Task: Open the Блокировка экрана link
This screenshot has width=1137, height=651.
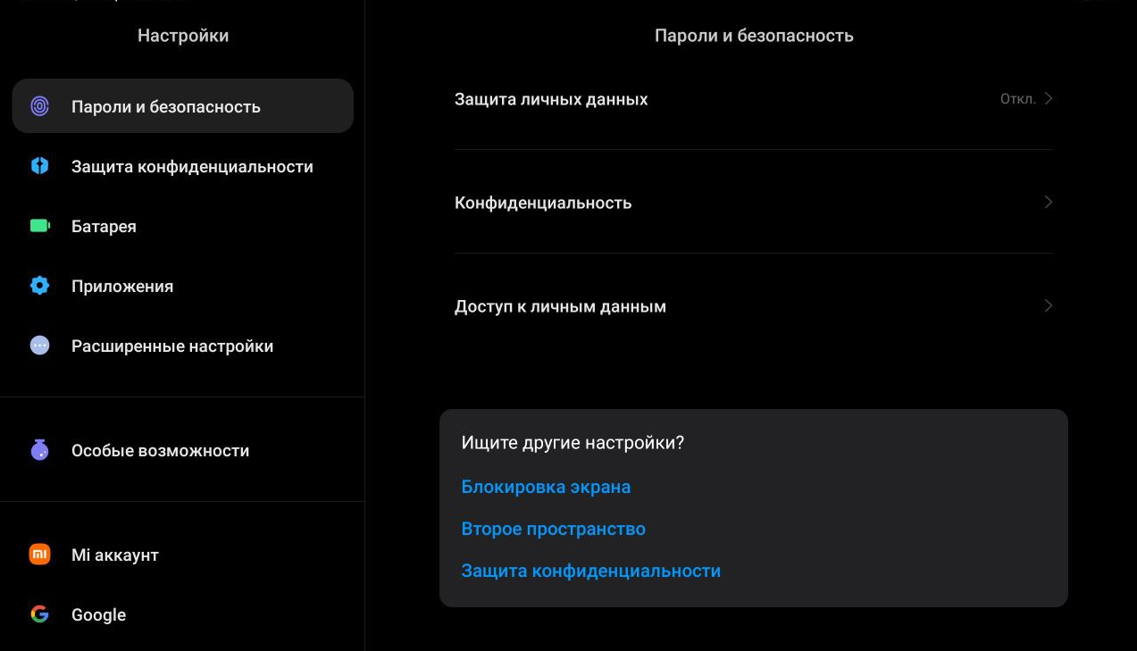Action: click(x=546, y=487)
